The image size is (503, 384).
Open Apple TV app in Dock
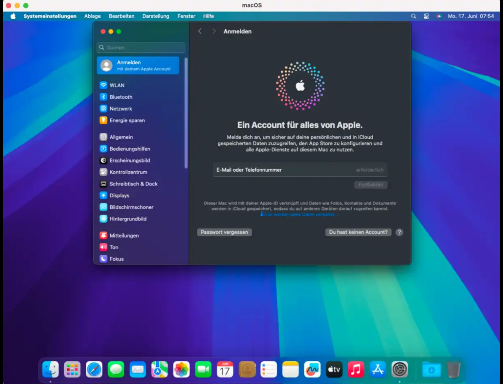pyautogui.click(x=334, y=370)
